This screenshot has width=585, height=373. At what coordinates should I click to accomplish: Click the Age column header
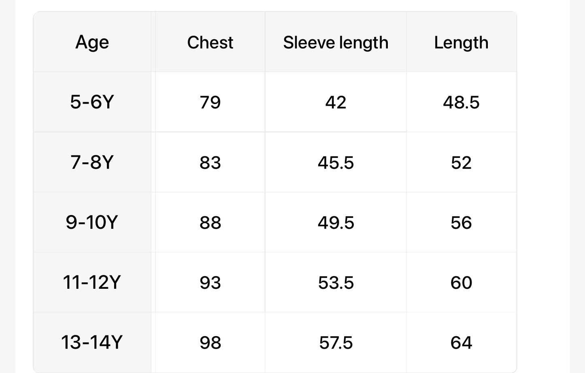pyautogui.click(x=92, y=42)
